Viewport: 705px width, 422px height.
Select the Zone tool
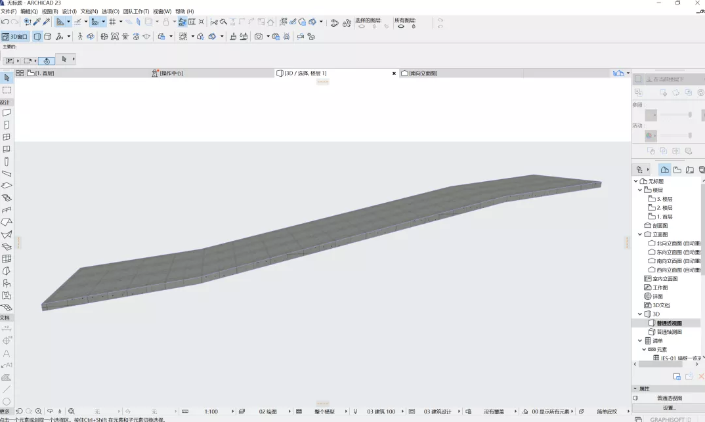[7, 296]
